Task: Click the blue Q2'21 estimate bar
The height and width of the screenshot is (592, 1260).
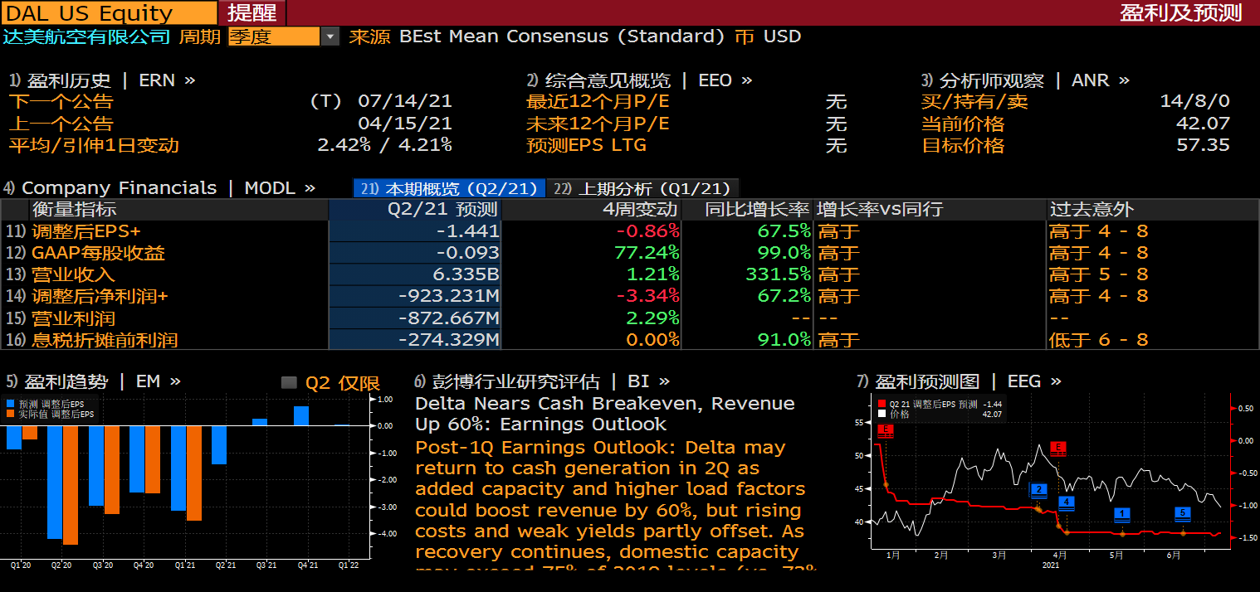Action: (219, 444)
